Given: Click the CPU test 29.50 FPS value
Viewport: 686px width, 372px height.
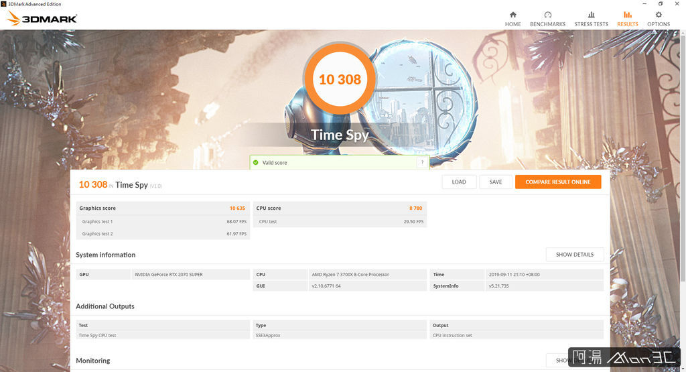Looking at the screenshot, I should 413,221.
